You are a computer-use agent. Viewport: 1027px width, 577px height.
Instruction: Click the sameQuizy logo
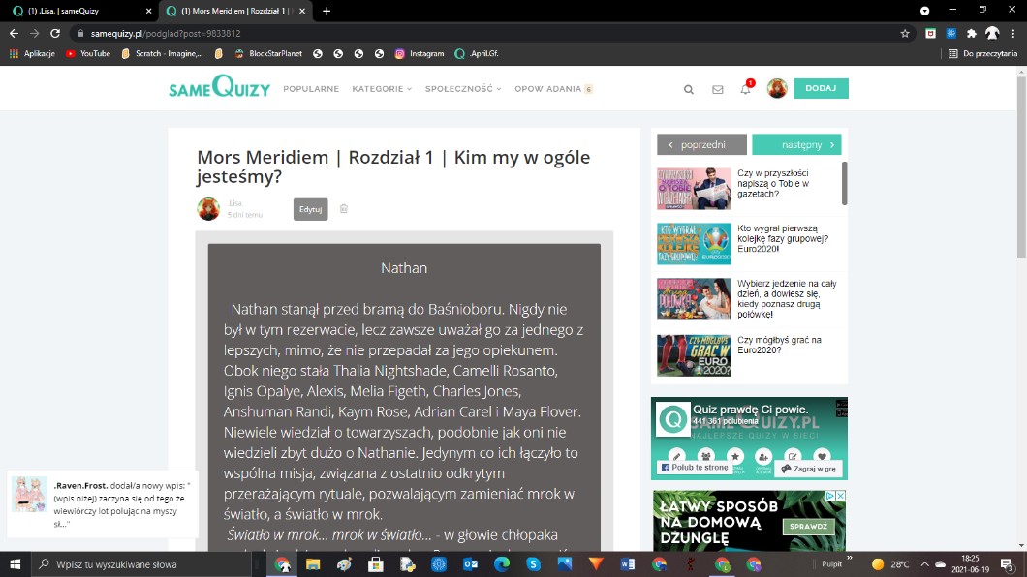coord(218,88)
